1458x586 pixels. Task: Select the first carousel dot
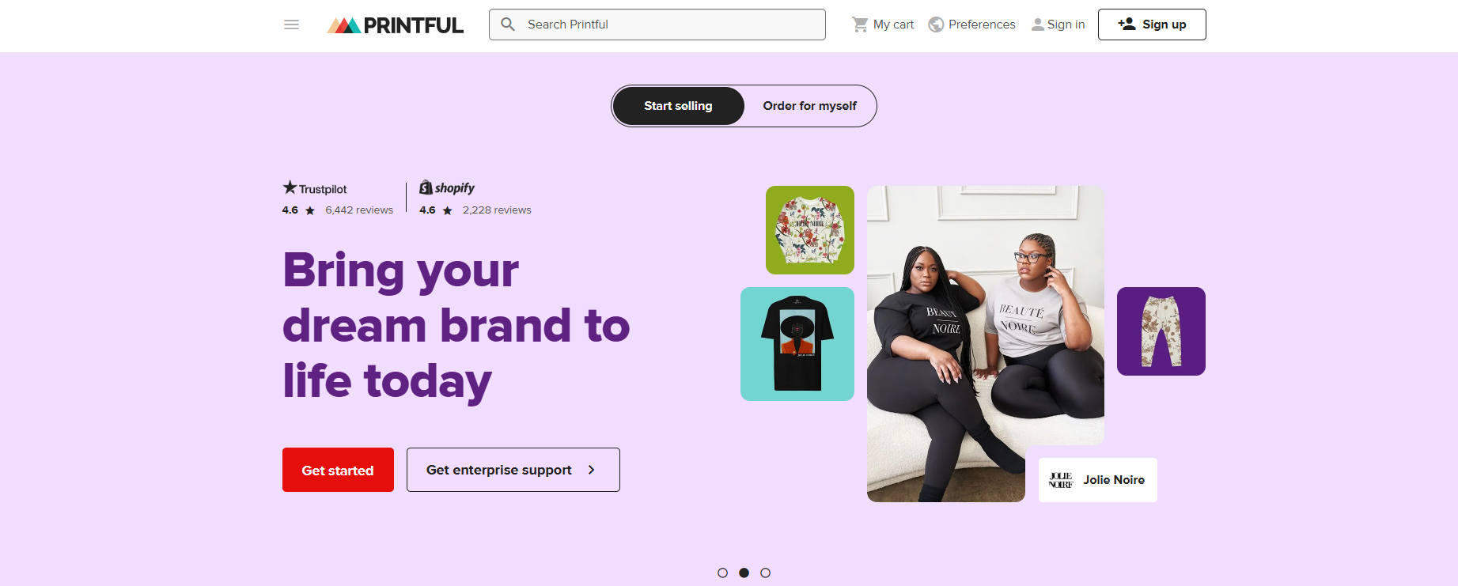click(722, 573)
